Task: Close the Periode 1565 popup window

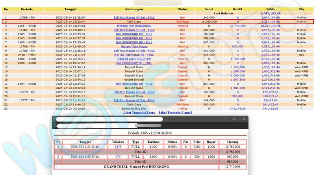Action: pyautogui.click(x=243, y=119)
